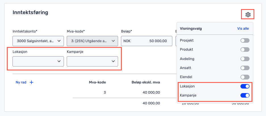The image size is (266, 116).
Task: Select the Mva-kode value 3 in the table row
Action: pyautogui.click(x=104, y=92)
